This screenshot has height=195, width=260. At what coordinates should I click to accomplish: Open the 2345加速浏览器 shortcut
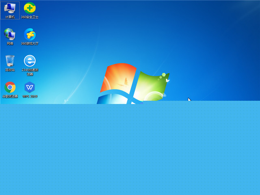[x=30, y=65]
